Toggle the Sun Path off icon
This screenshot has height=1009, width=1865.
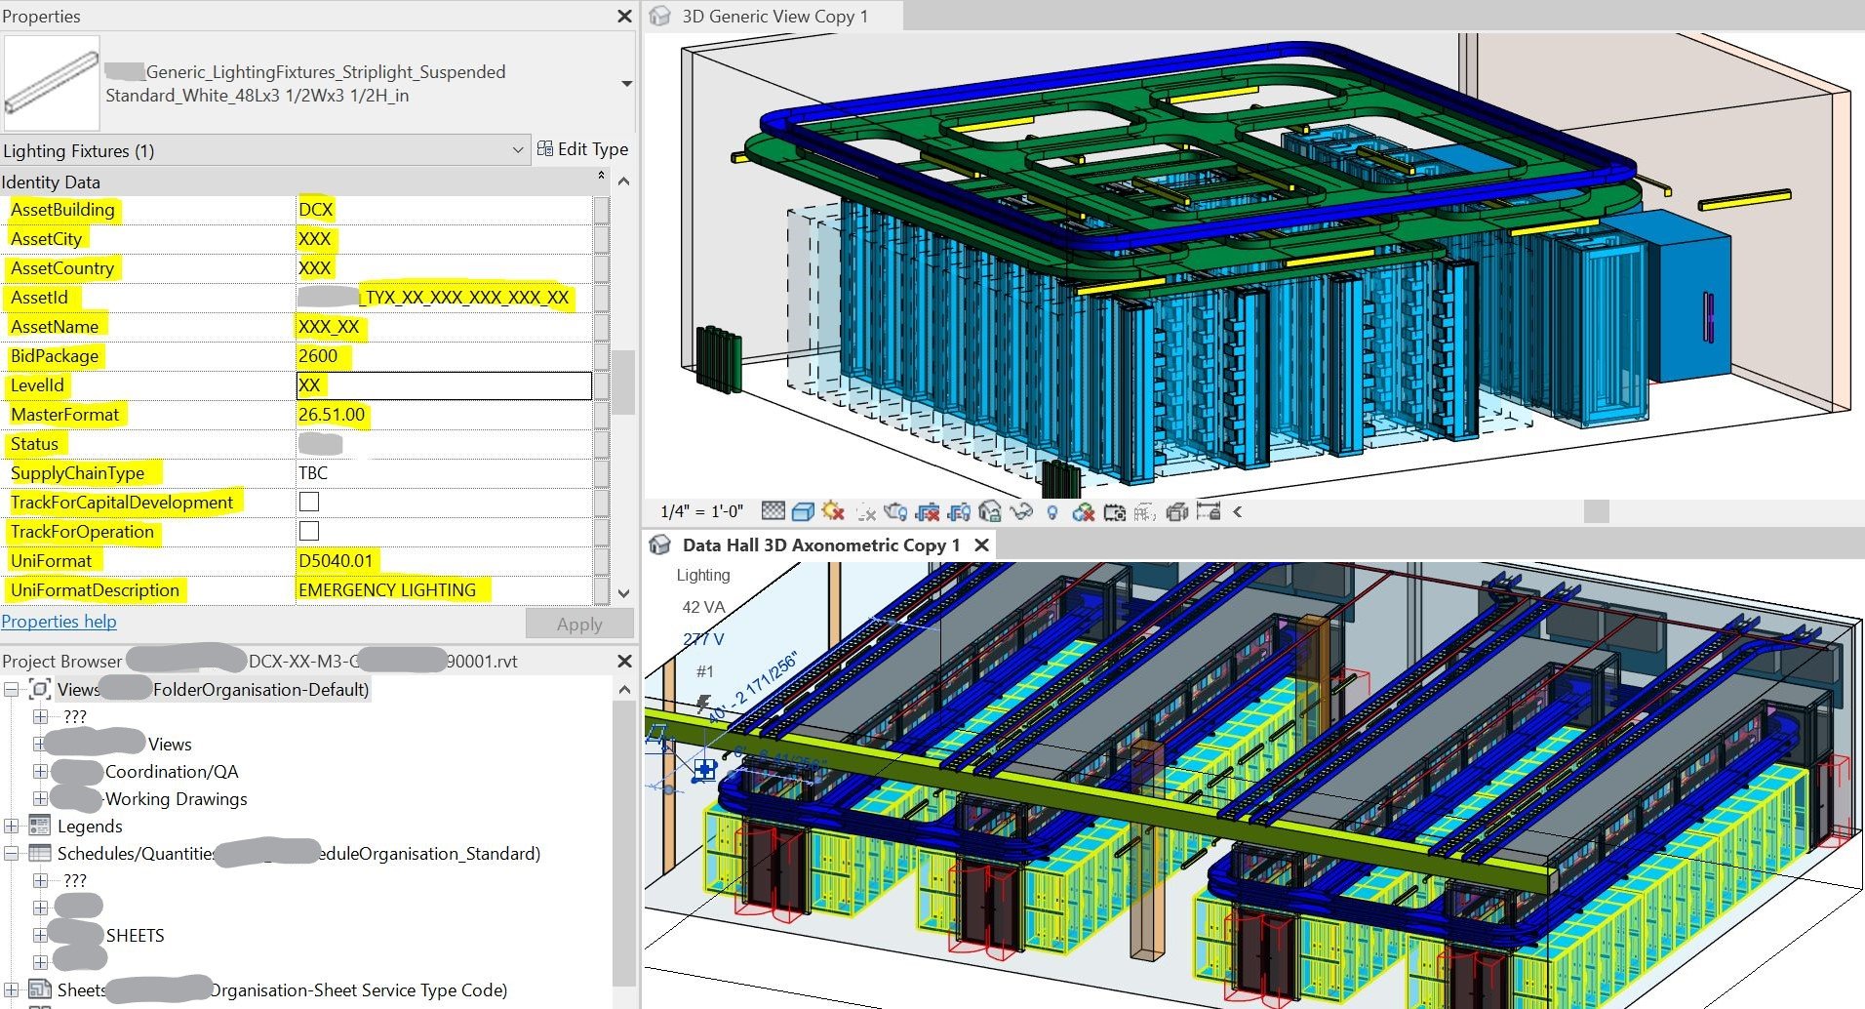[833, 510]
